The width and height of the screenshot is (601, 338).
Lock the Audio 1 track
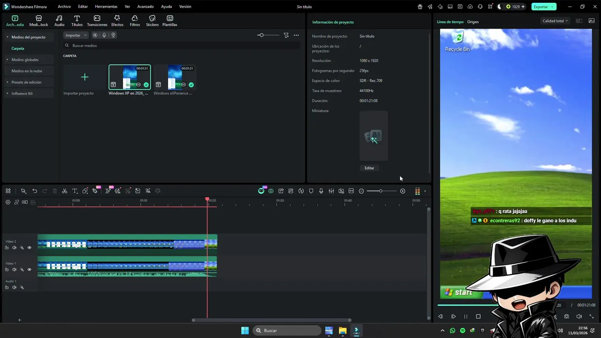(x=7, y=287)
